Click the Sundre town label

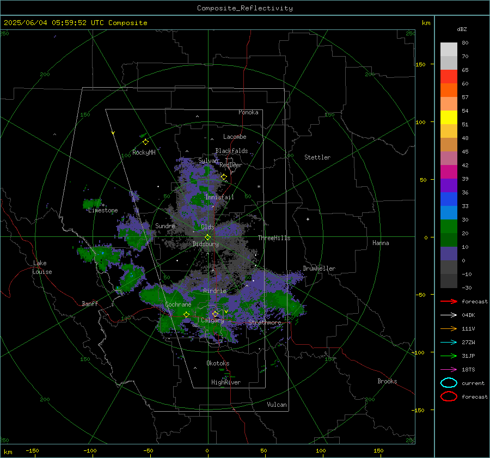(165, 226)
